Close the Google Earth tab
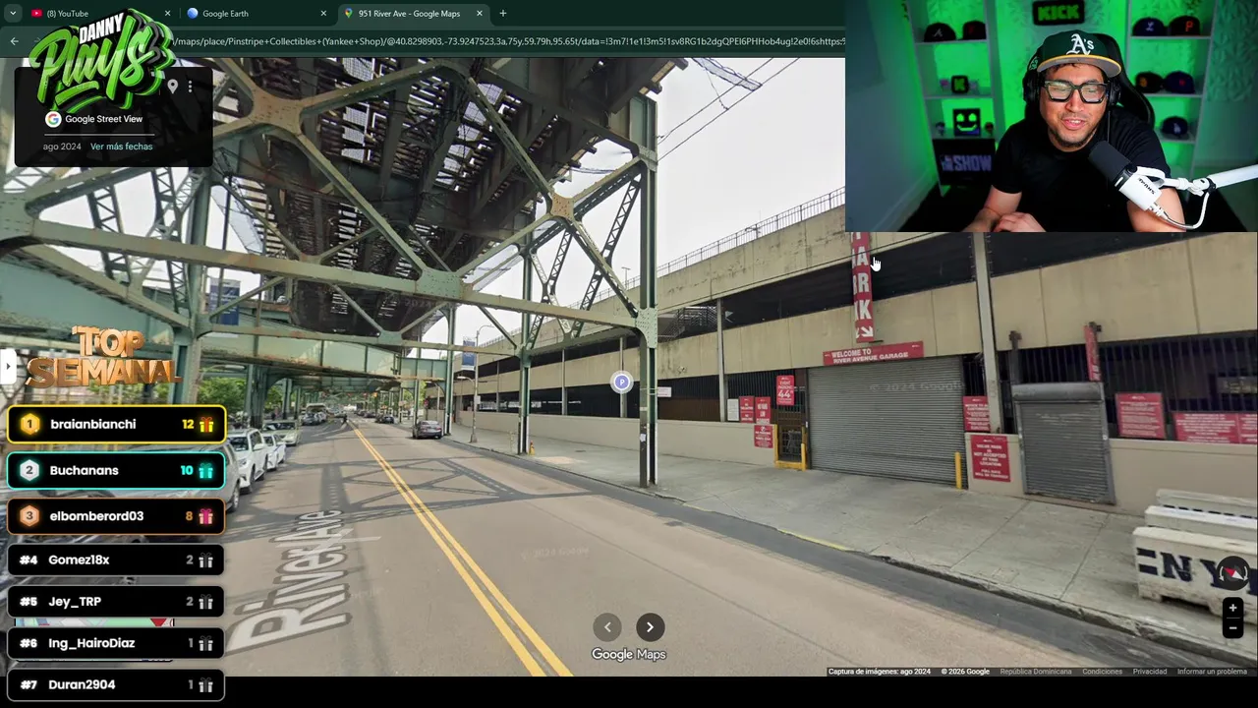The width and height of the screenshot is (1258, 708). [x=323, y=13]
